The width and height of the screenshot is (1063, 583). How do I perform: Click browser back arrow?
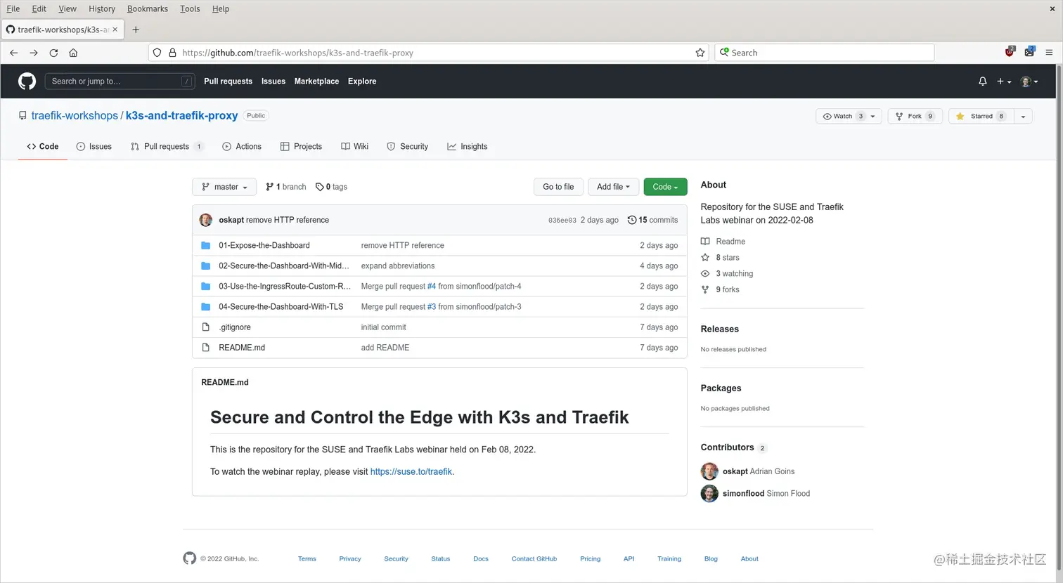pyautogui.click(x=14, y=53)
